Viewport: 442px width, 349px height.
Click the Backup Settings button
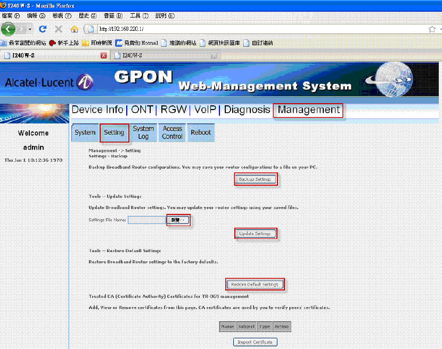[x=256, y=179]
